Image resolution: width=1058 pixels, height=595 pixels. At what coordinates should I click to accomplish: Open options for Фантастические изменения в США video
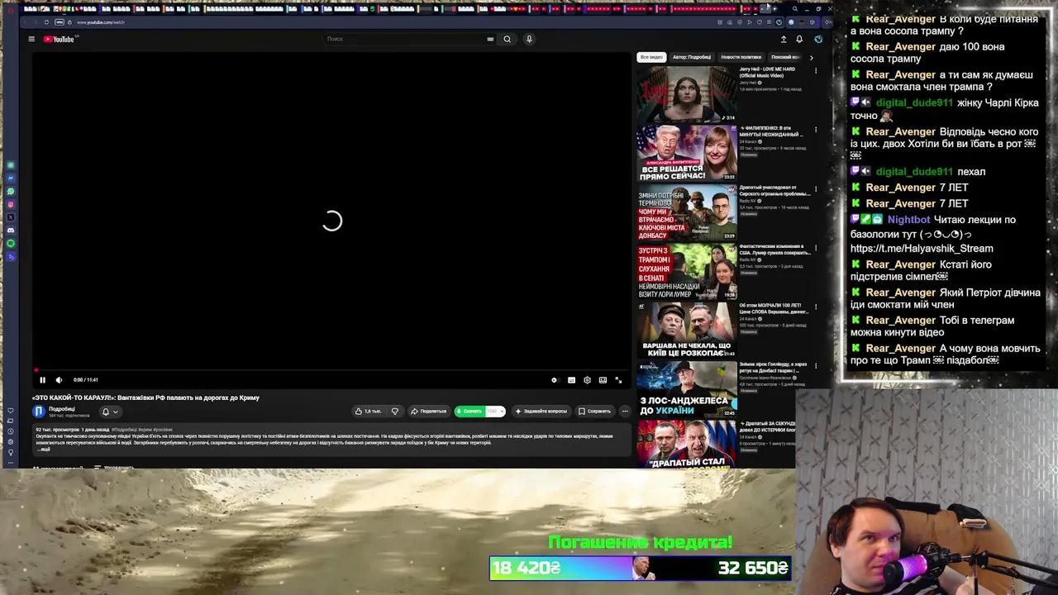(816, 248)
